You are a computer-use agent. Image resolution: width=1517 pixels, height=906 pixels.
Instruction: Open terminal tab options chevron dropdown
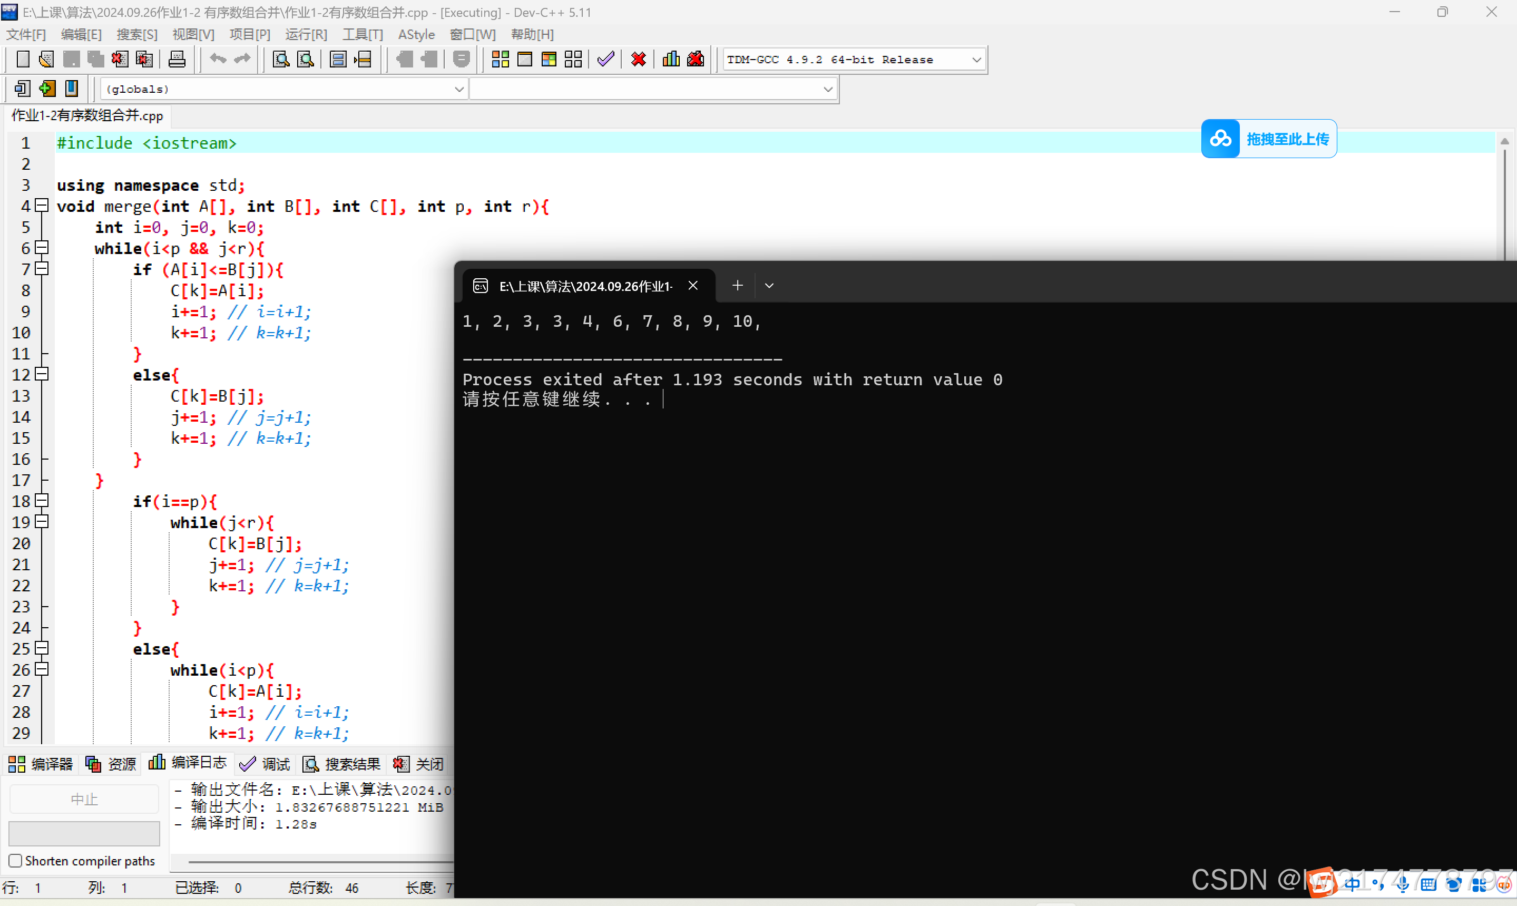[x=769, y=286]
